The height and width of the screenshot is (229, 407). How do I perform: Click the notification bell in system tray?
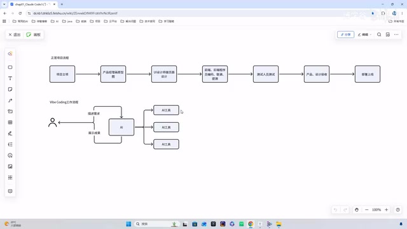401,224
